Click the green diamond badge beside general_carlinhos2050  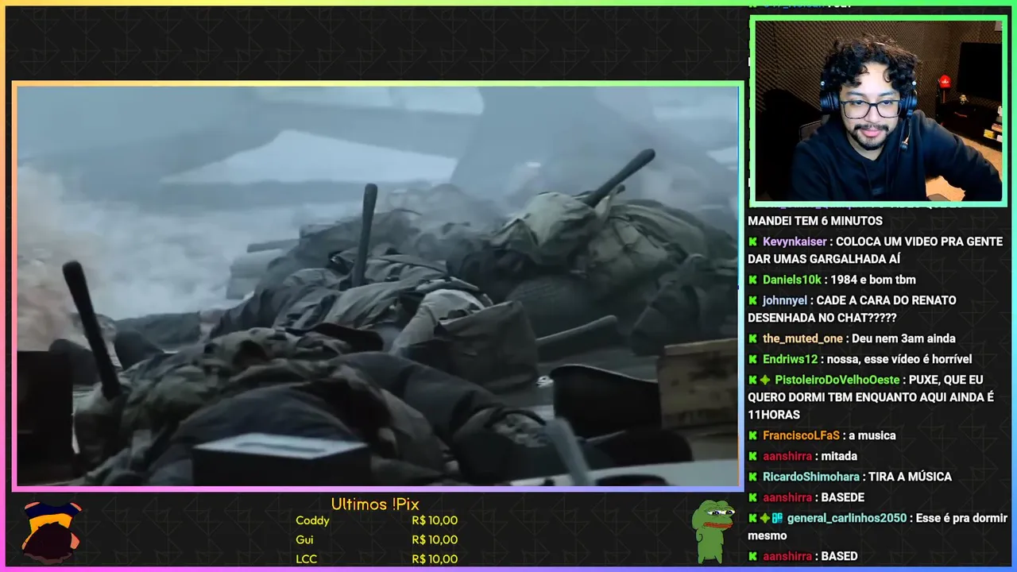coord(765,518)
